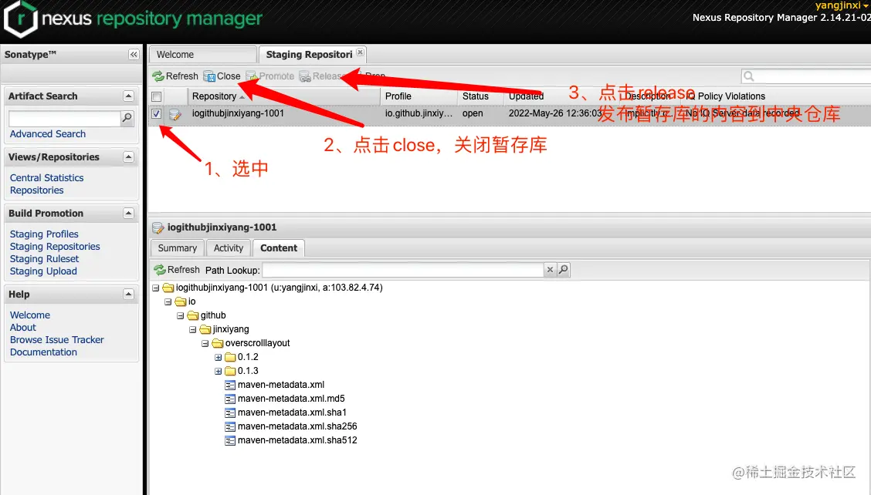Image resolution: width=871 pixels, height=495 pixels.
Task: Open the Repositories link
Action: point(36,190)
